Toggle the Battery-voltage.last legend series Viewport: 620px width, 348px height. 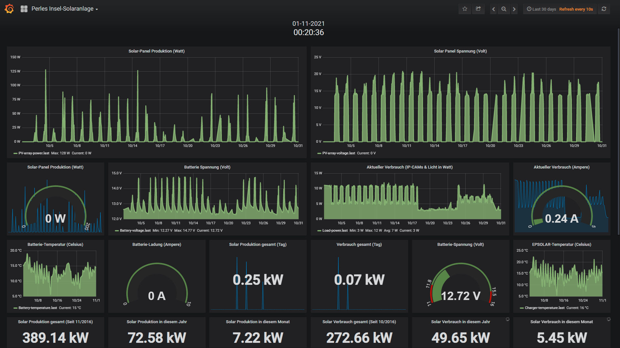(135, 230)
